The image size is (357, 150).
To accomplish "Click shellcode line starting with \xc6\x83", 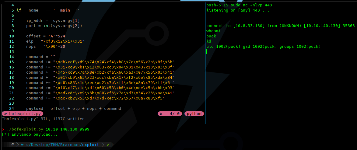I will point(100,83).
